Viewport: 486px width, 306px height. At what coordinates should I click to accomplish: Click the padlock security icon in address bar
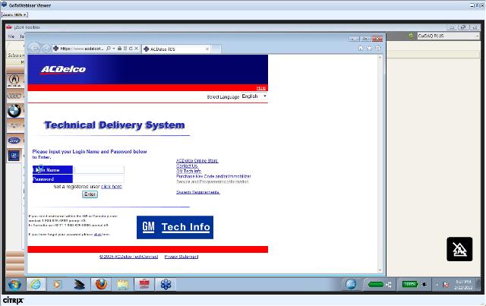pos(119,49)
